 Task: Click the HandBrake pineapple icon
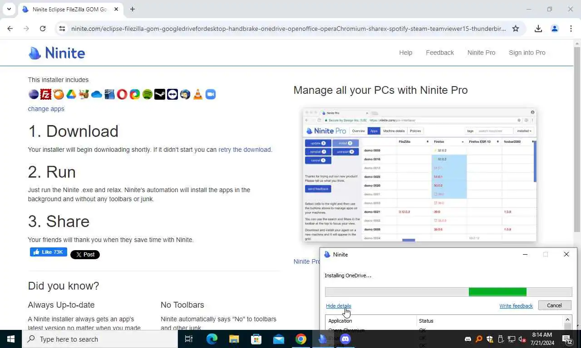[84, 94]
